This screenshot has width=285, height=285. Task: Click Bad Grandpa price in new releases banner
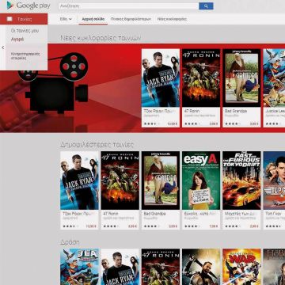point(254,123)
